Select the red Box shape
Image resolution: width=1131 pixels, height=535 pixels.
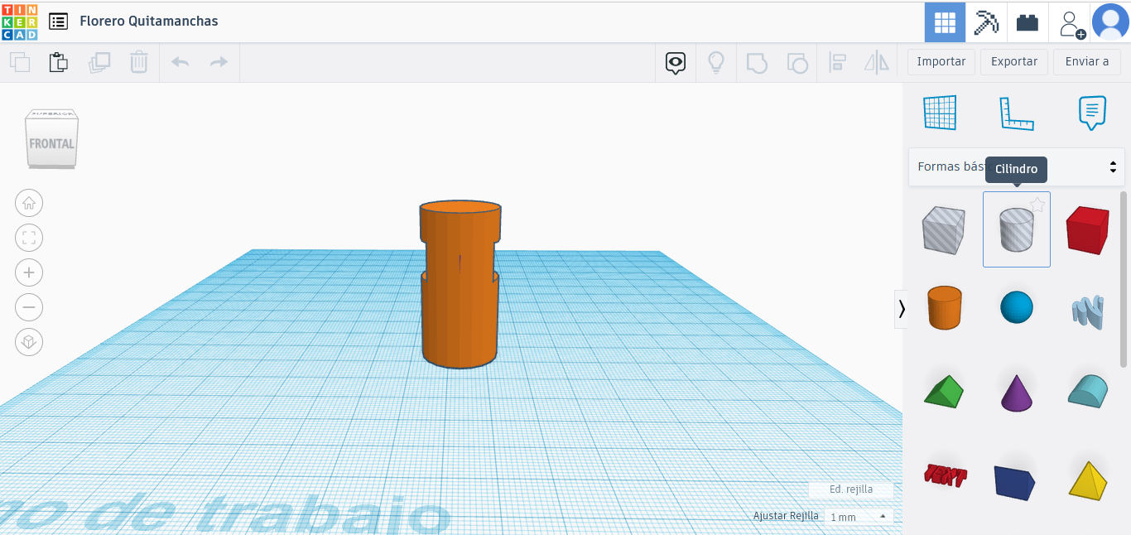(1087, 230)
